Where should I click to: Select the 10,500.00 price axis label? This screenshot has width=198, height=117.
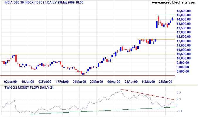point(183,54)
